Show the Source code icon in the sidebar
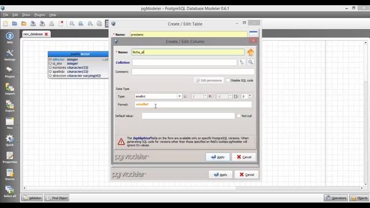 tap(10, 174)
